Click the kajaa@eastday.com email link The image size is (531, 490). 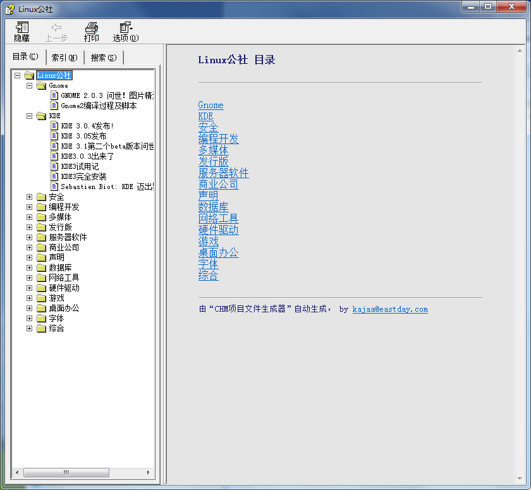(x=390, y=309)
